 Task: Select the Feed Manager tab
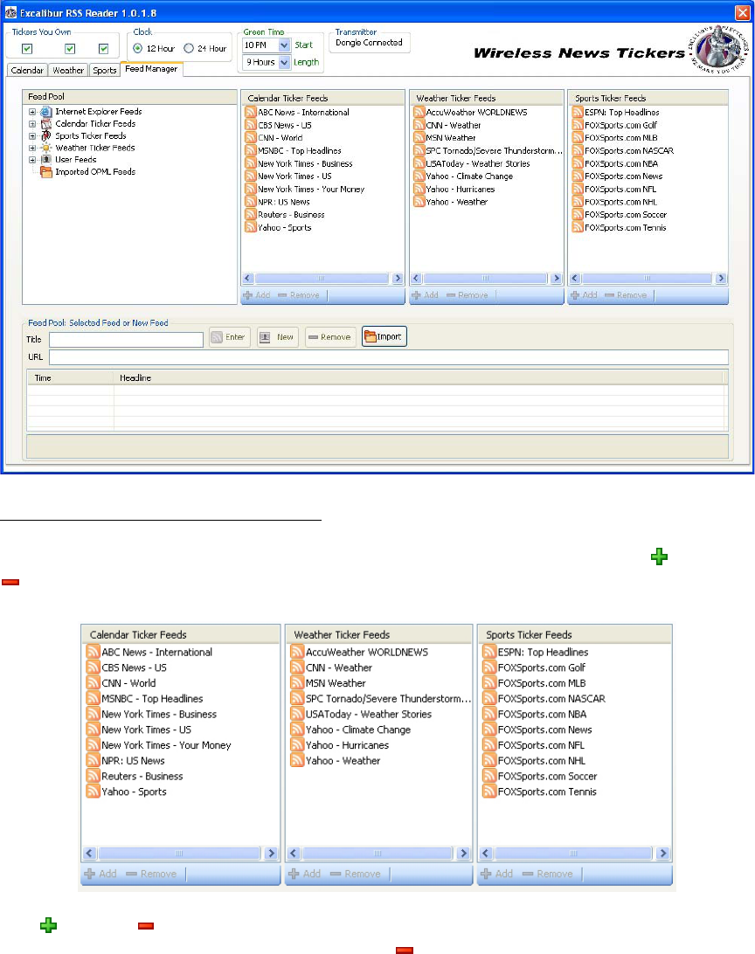(151, 69)
